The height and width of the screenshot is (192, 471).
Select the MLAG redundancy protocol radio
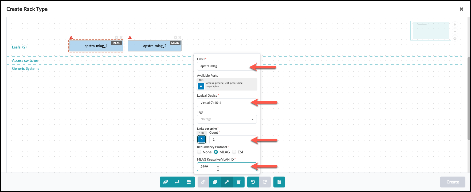pyautogui.click(x=216, y=152)
